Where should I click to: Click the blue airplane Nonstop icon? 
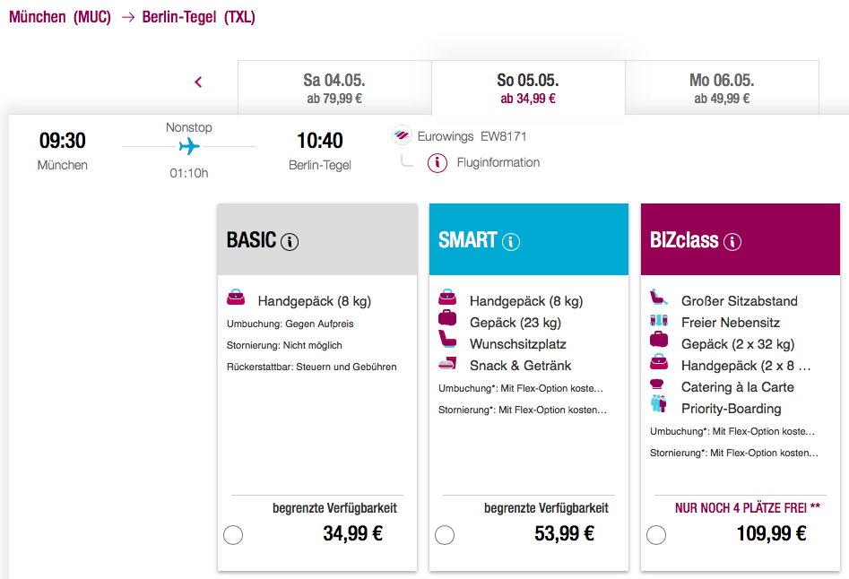coord(189,146)
